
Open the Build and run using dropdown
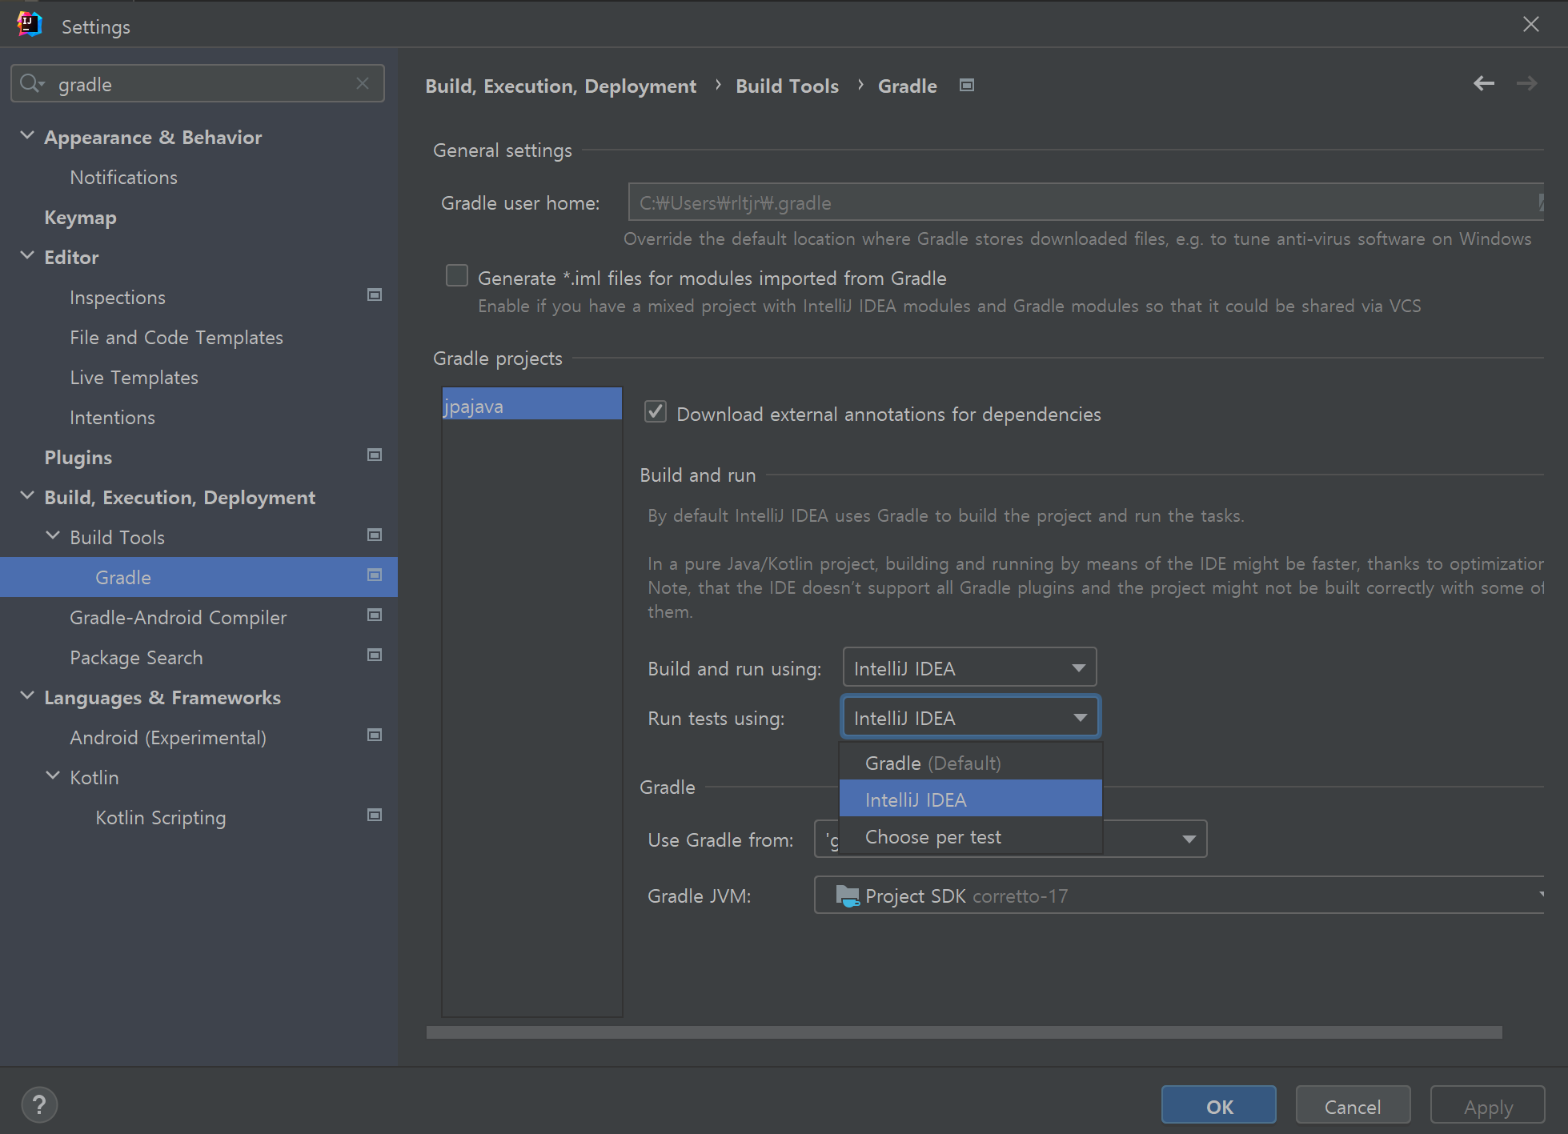[x=969, y=668]
